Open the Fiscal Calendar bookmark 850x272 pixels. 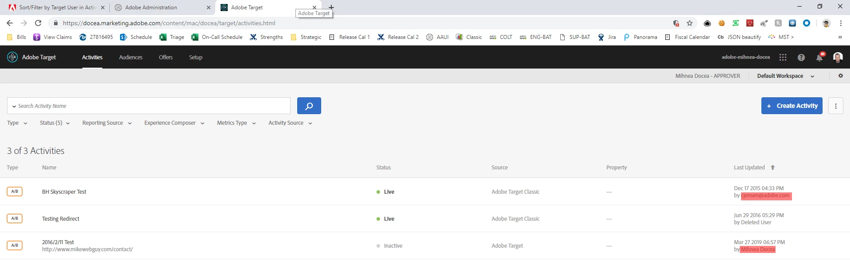click(687, 37)
